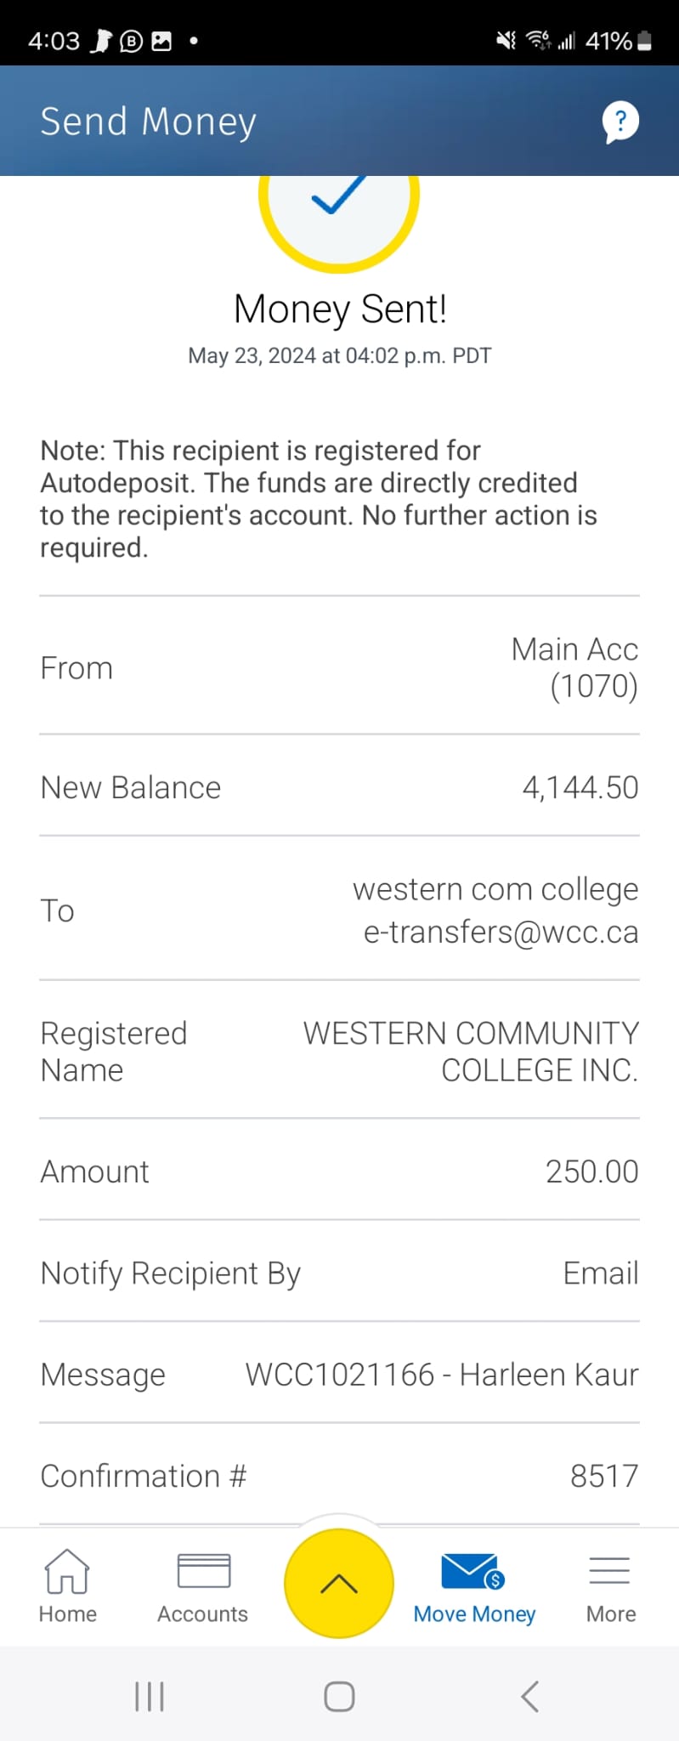The height and width of the screenshot is (1741, 679).
Task: Tap the Main Acc (1070) account value
Action: pyautogui.click(x=574, y=668)
